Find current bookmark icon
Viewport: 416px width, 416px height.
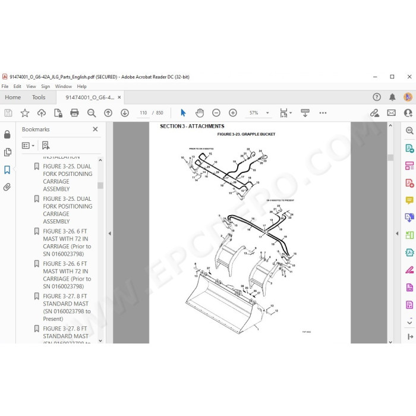pyautogui.click(x=46, y=146)
